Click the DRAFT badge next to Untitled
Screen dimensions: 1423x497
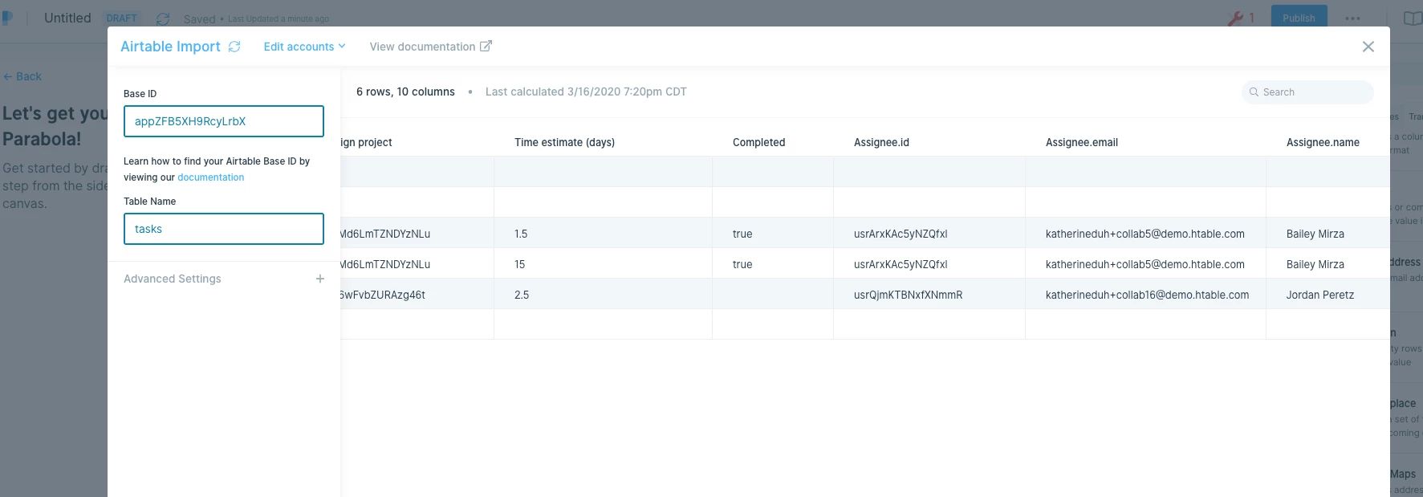[x=122, y=18]
